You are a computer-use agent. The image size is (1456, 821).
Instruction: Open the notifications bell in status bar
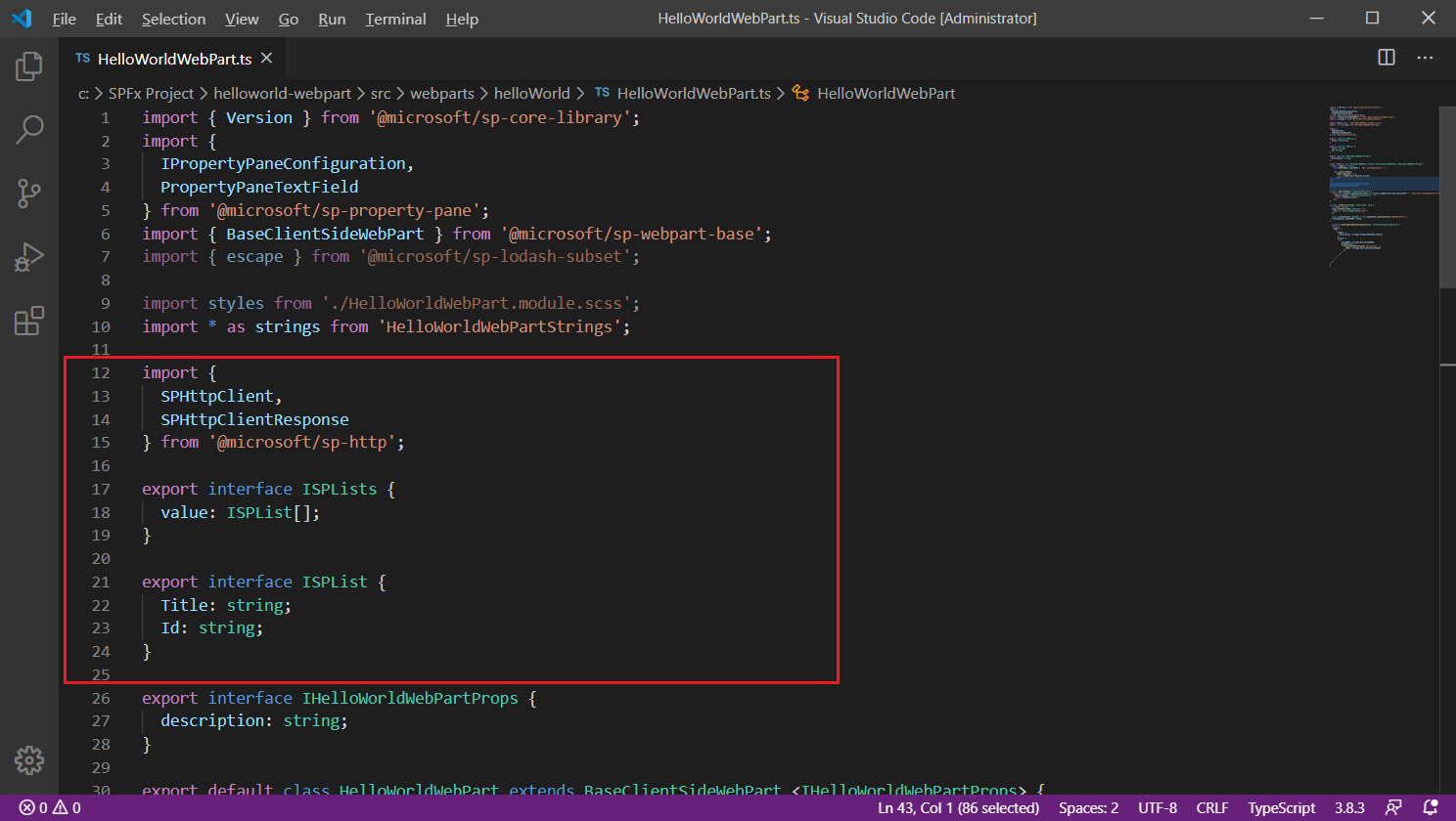[x=1430, y=807]
